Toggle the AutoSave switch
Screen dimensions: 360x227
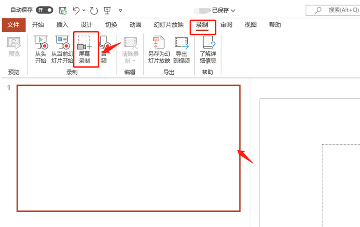pyautogui.click(x=44, y=10)
